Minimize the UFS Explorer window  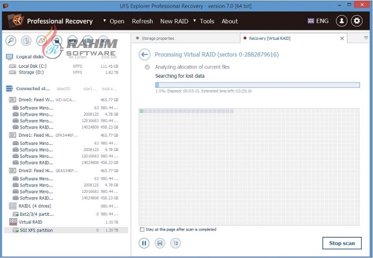[339, 5]
